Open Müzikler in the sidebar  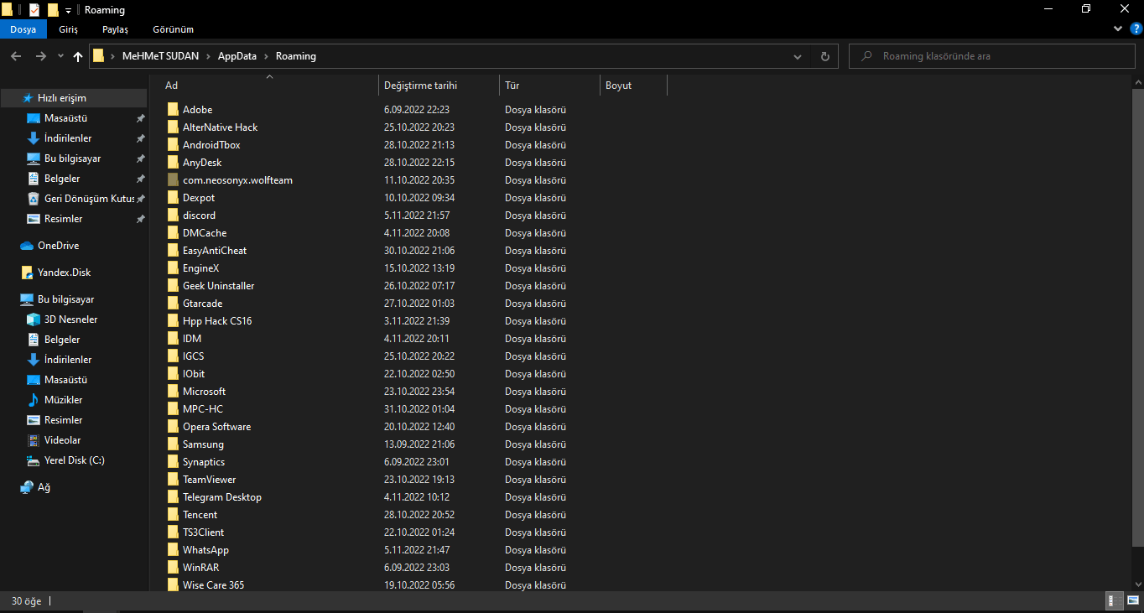63,400
